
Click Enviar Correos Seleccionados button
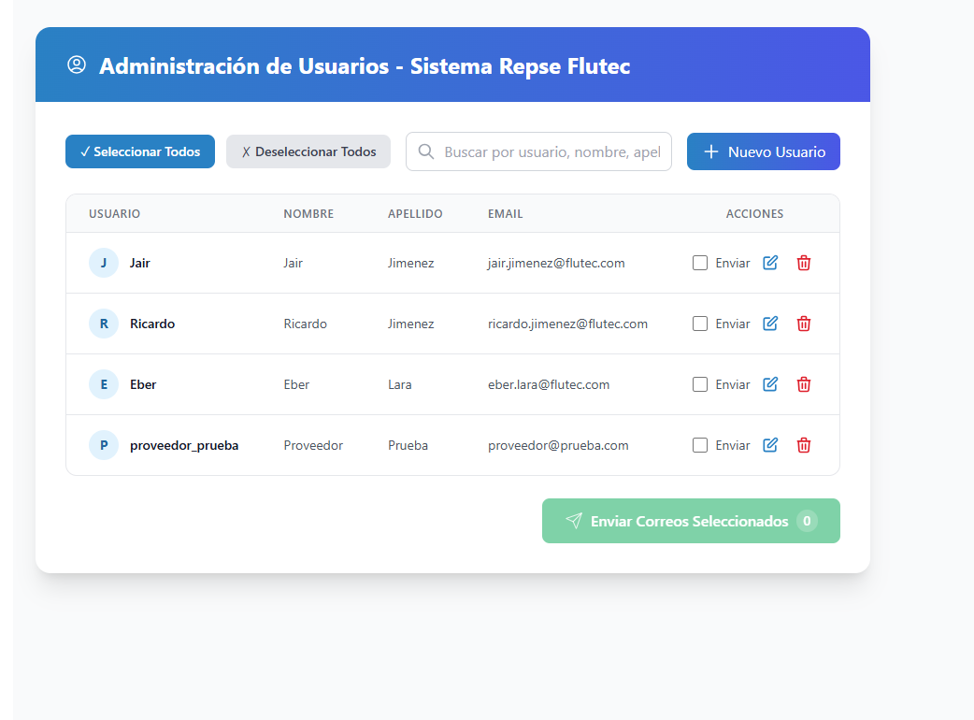click(691, 521)
